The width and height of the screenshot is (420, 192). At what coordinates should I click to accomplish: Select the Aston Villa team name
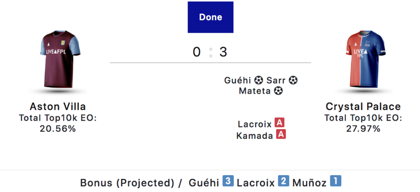(x=57, y=107)
